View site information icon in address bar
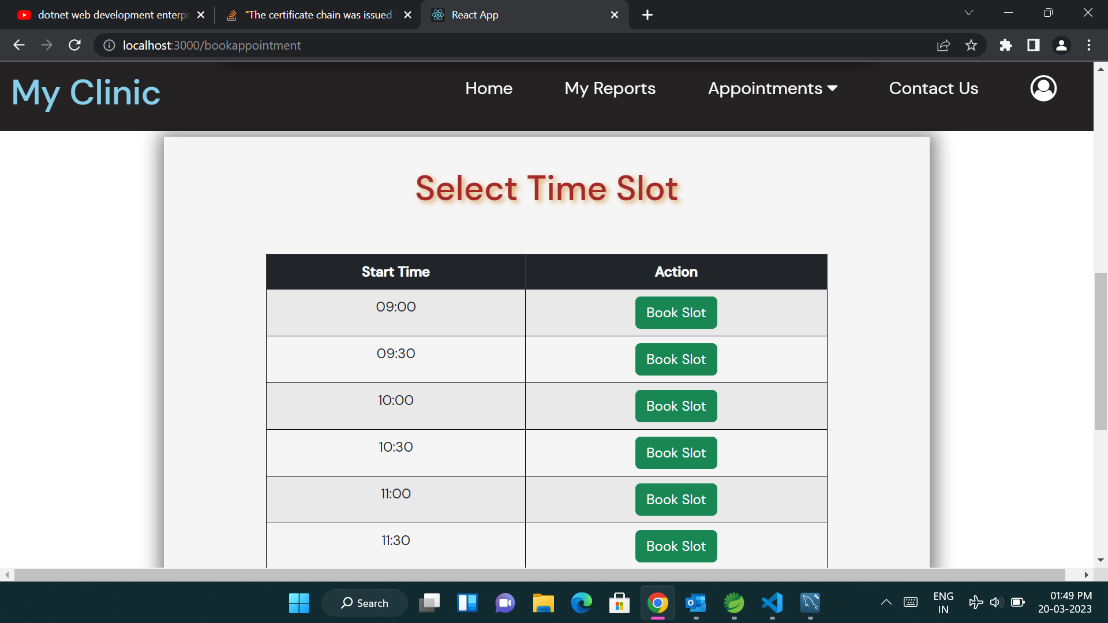1108x623 pixels. point(109,45)
